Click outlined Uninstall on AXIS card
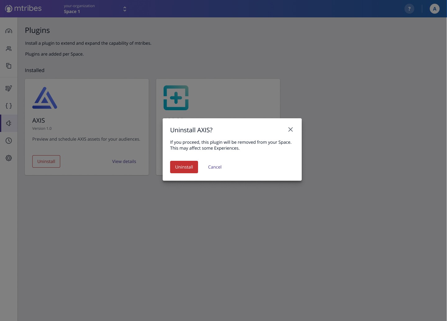Viewport: 447px width, 321px height. (x=46, y=161)
